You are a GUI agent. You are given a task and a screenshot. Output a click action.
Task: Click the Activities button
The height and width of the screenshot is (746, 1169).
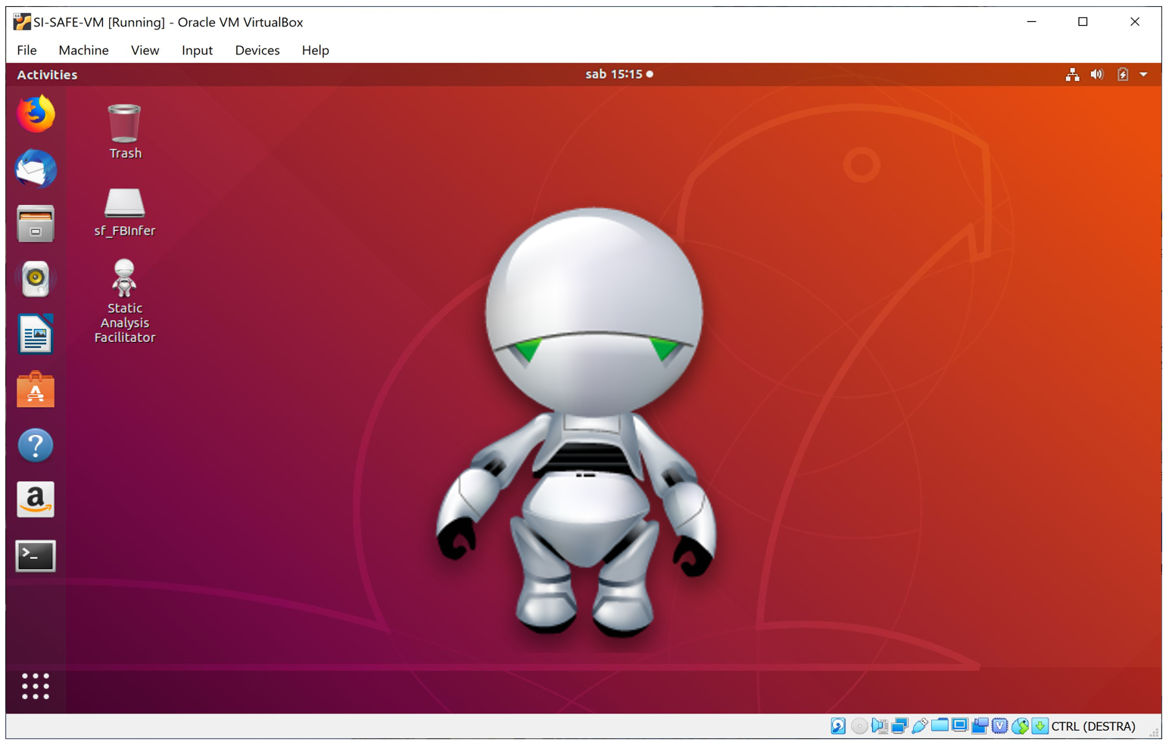point(47,74)
